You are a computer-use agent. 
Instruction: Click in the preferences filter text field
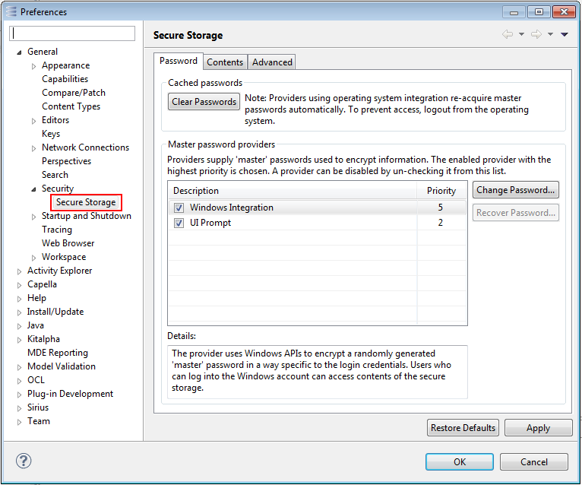[73, 33]
